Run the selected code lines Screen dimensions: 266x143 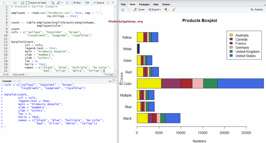(76, 3)
